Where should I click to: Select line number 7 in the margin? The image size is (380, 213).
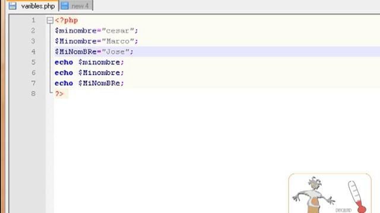click(33, 83)
